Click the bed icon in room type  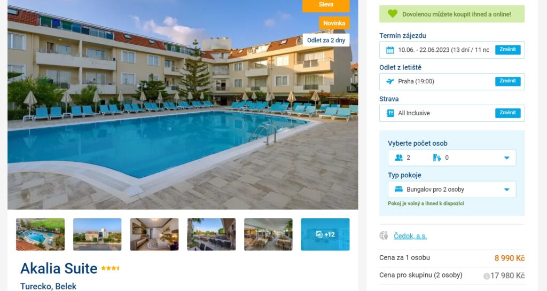(x=398, y=190)
